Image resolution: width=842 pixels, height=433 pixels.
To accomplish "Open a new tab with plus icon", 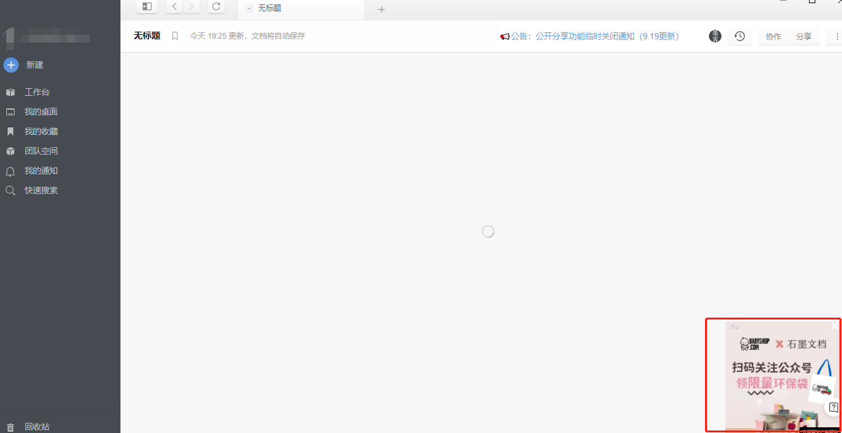I will (380, 9).
